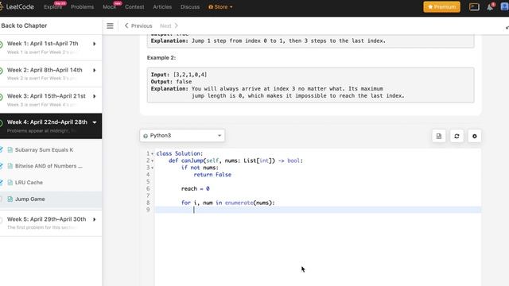
Task: Reset code with the refresh icon
Action: 457,136
